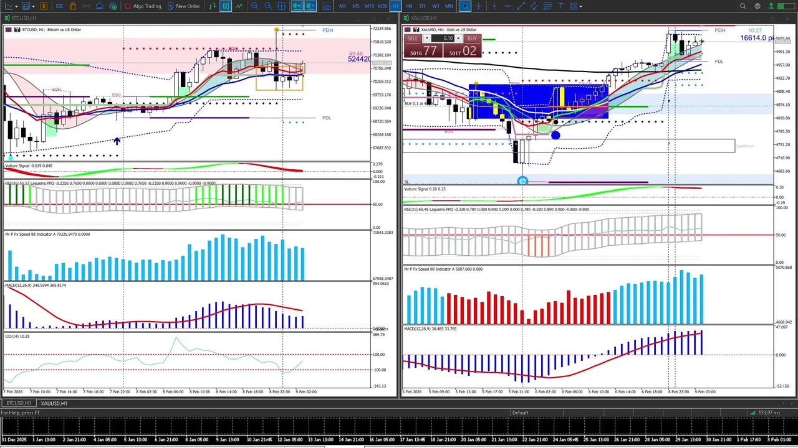Click the LVL connection level icon
This screenshot has height=448, width=798.
(771, 6)
